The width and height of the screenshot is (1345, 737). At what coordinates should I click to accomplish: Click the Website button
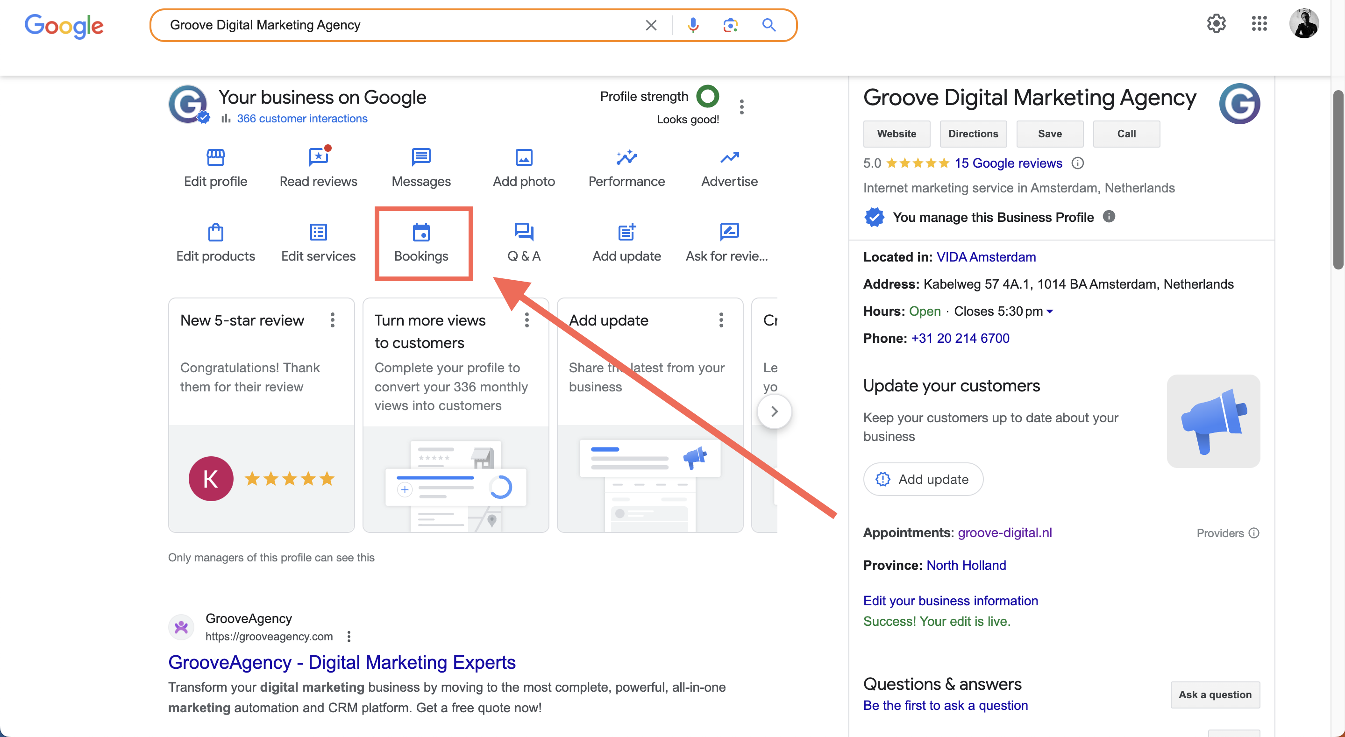897,134
